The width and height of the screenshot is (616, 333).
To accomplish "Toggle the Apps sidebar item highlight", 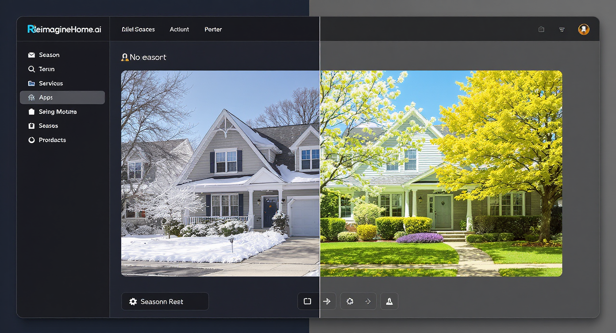I will coord(62,97).
